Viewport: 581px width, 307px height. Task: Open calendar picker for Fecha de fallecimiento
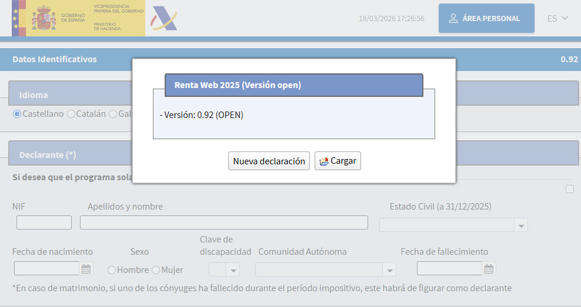[x=489, y=269]
